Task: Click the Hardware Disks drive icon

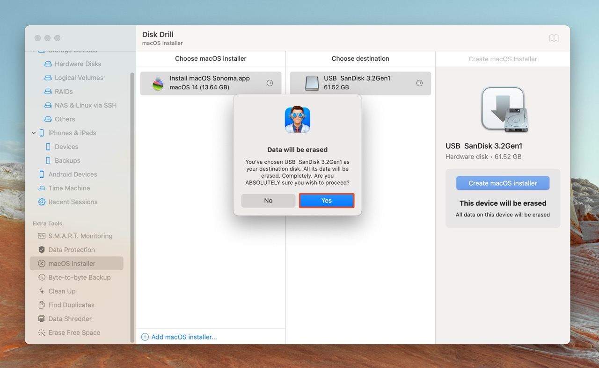Action: 48,64
